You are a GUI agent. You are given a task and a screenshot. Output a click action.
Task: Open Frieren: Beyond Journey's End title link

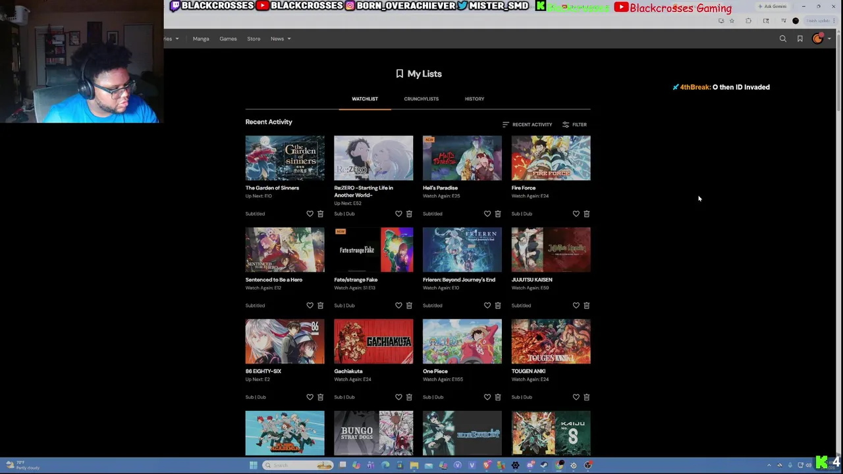coord(459,280)
